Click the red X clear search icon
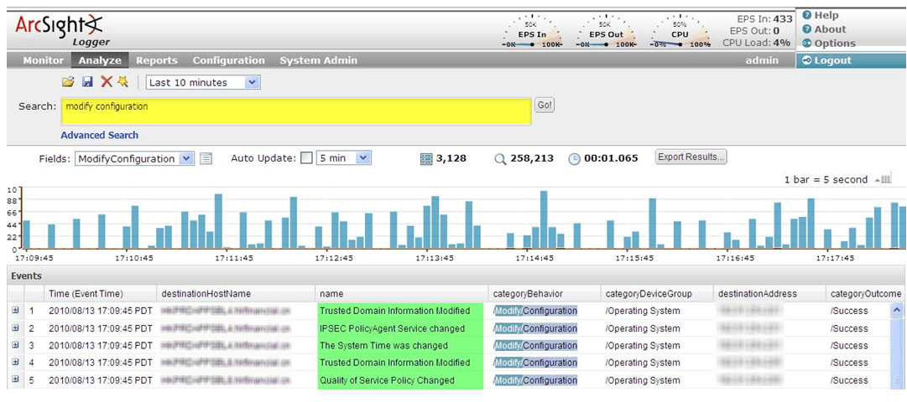 107,82
